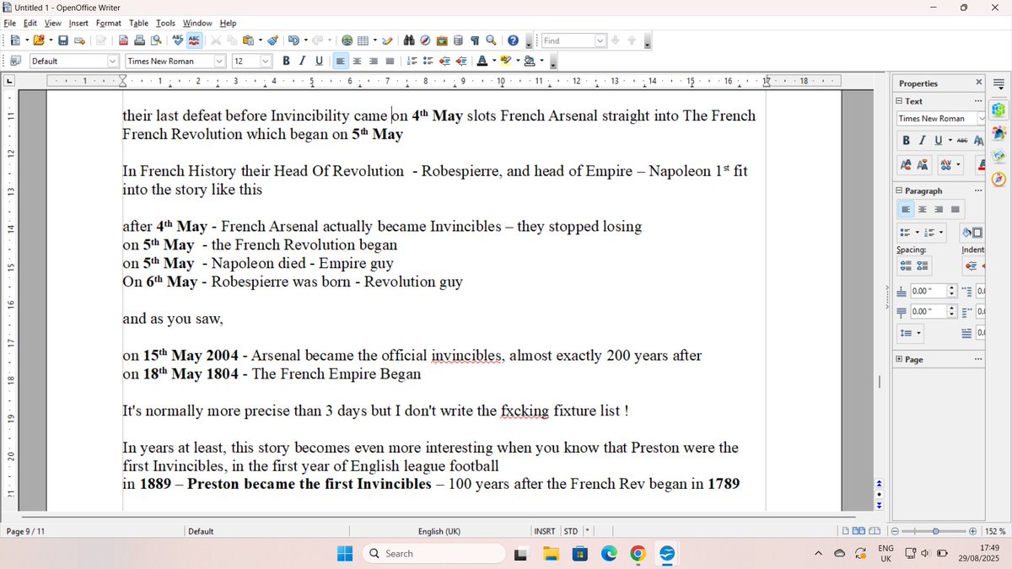Screen dimensions: 1012x569
Task: Open the Font Size dropdown showing 12
Action: click(x=266, y=61)
